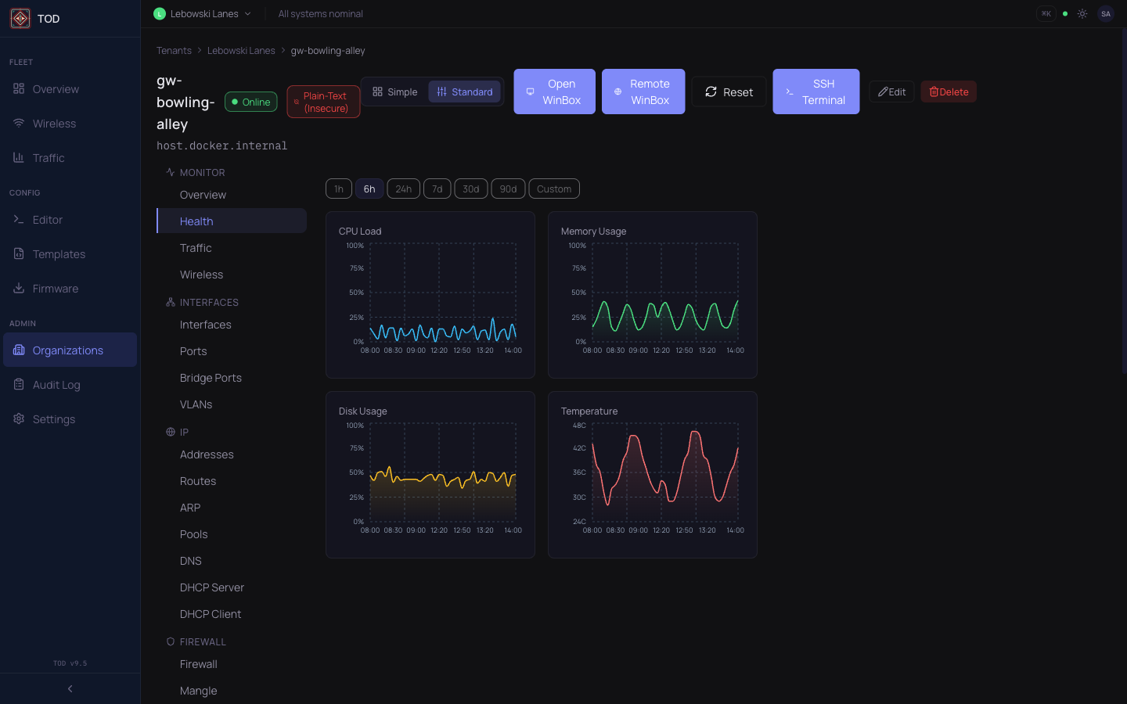This screenshot has width=1127, height=704.
Task: Click the Settings gear icon
Action: pos(18,418)
